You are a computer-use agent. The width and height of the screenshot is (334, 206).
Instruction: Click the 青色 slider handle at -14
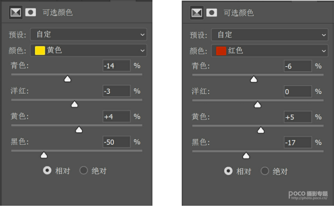click(68, 78)
